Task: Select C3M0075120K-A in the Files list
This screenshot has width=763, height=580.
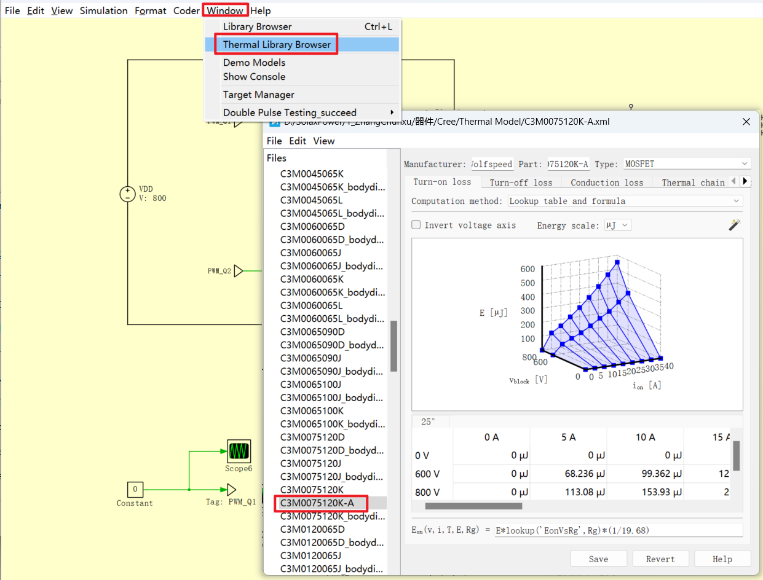Action: (317, 503)
